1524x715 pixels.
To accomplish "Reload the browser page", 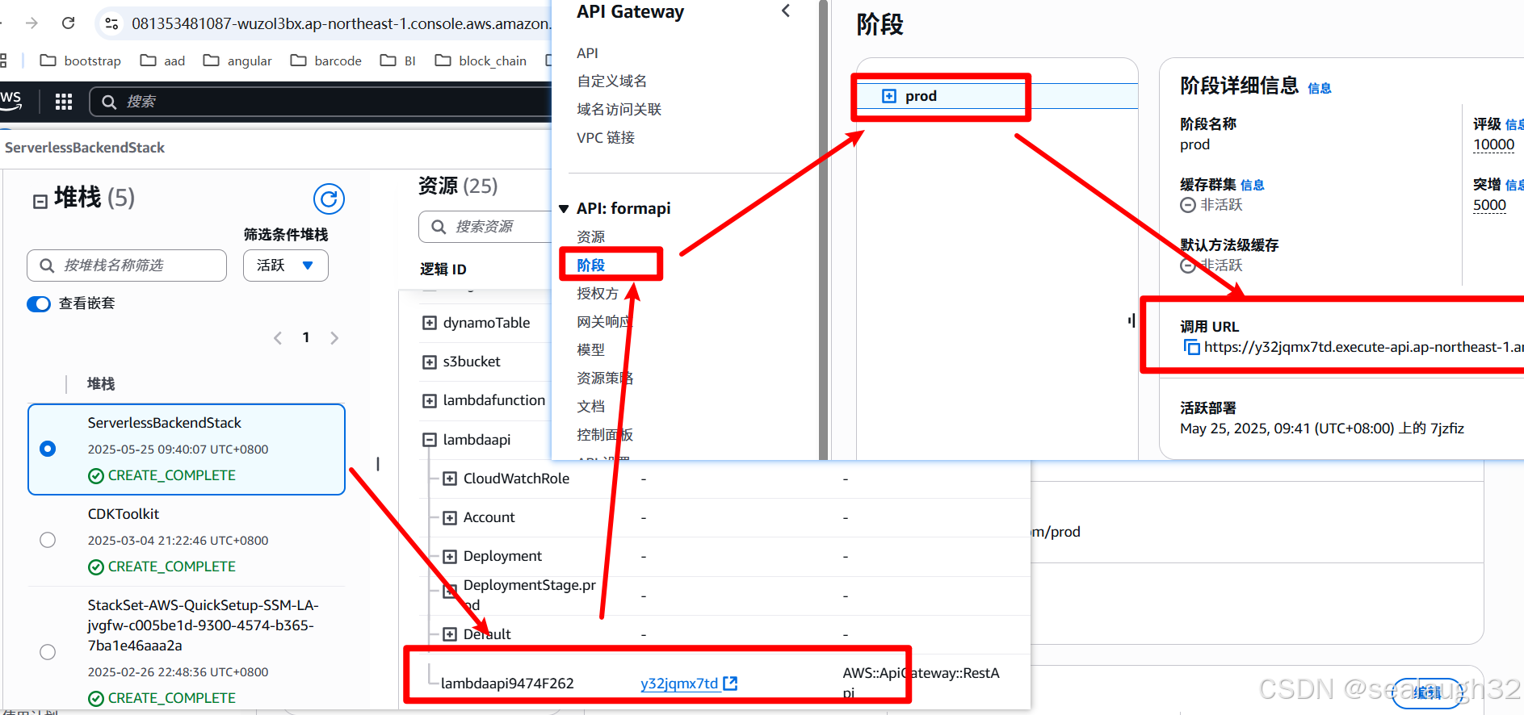I will tap(69, 23).
